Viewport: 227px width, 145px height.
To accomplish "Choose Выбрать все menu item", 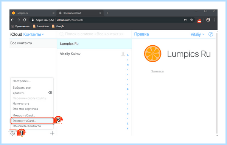I will pos(32,88).
